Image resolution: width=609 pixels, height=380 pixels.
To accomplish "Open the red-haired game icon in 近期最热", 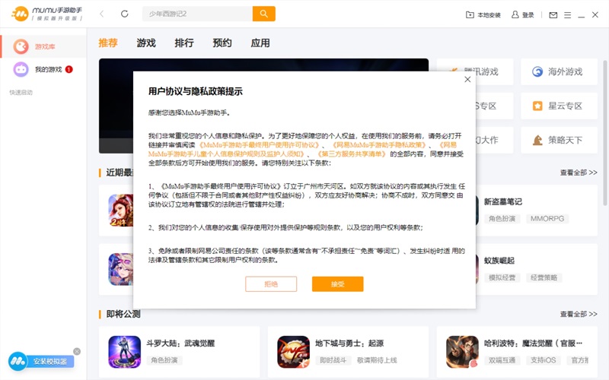I will [121, 211].
